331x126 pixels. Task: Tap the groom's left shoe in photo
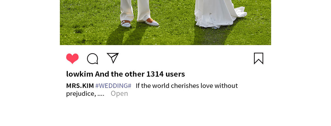pyautogui.click(x=126, y=23)
